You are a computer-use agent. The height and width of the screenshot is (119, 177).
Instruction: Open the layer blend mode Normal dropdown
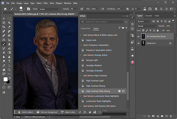(x=147, y=26)
